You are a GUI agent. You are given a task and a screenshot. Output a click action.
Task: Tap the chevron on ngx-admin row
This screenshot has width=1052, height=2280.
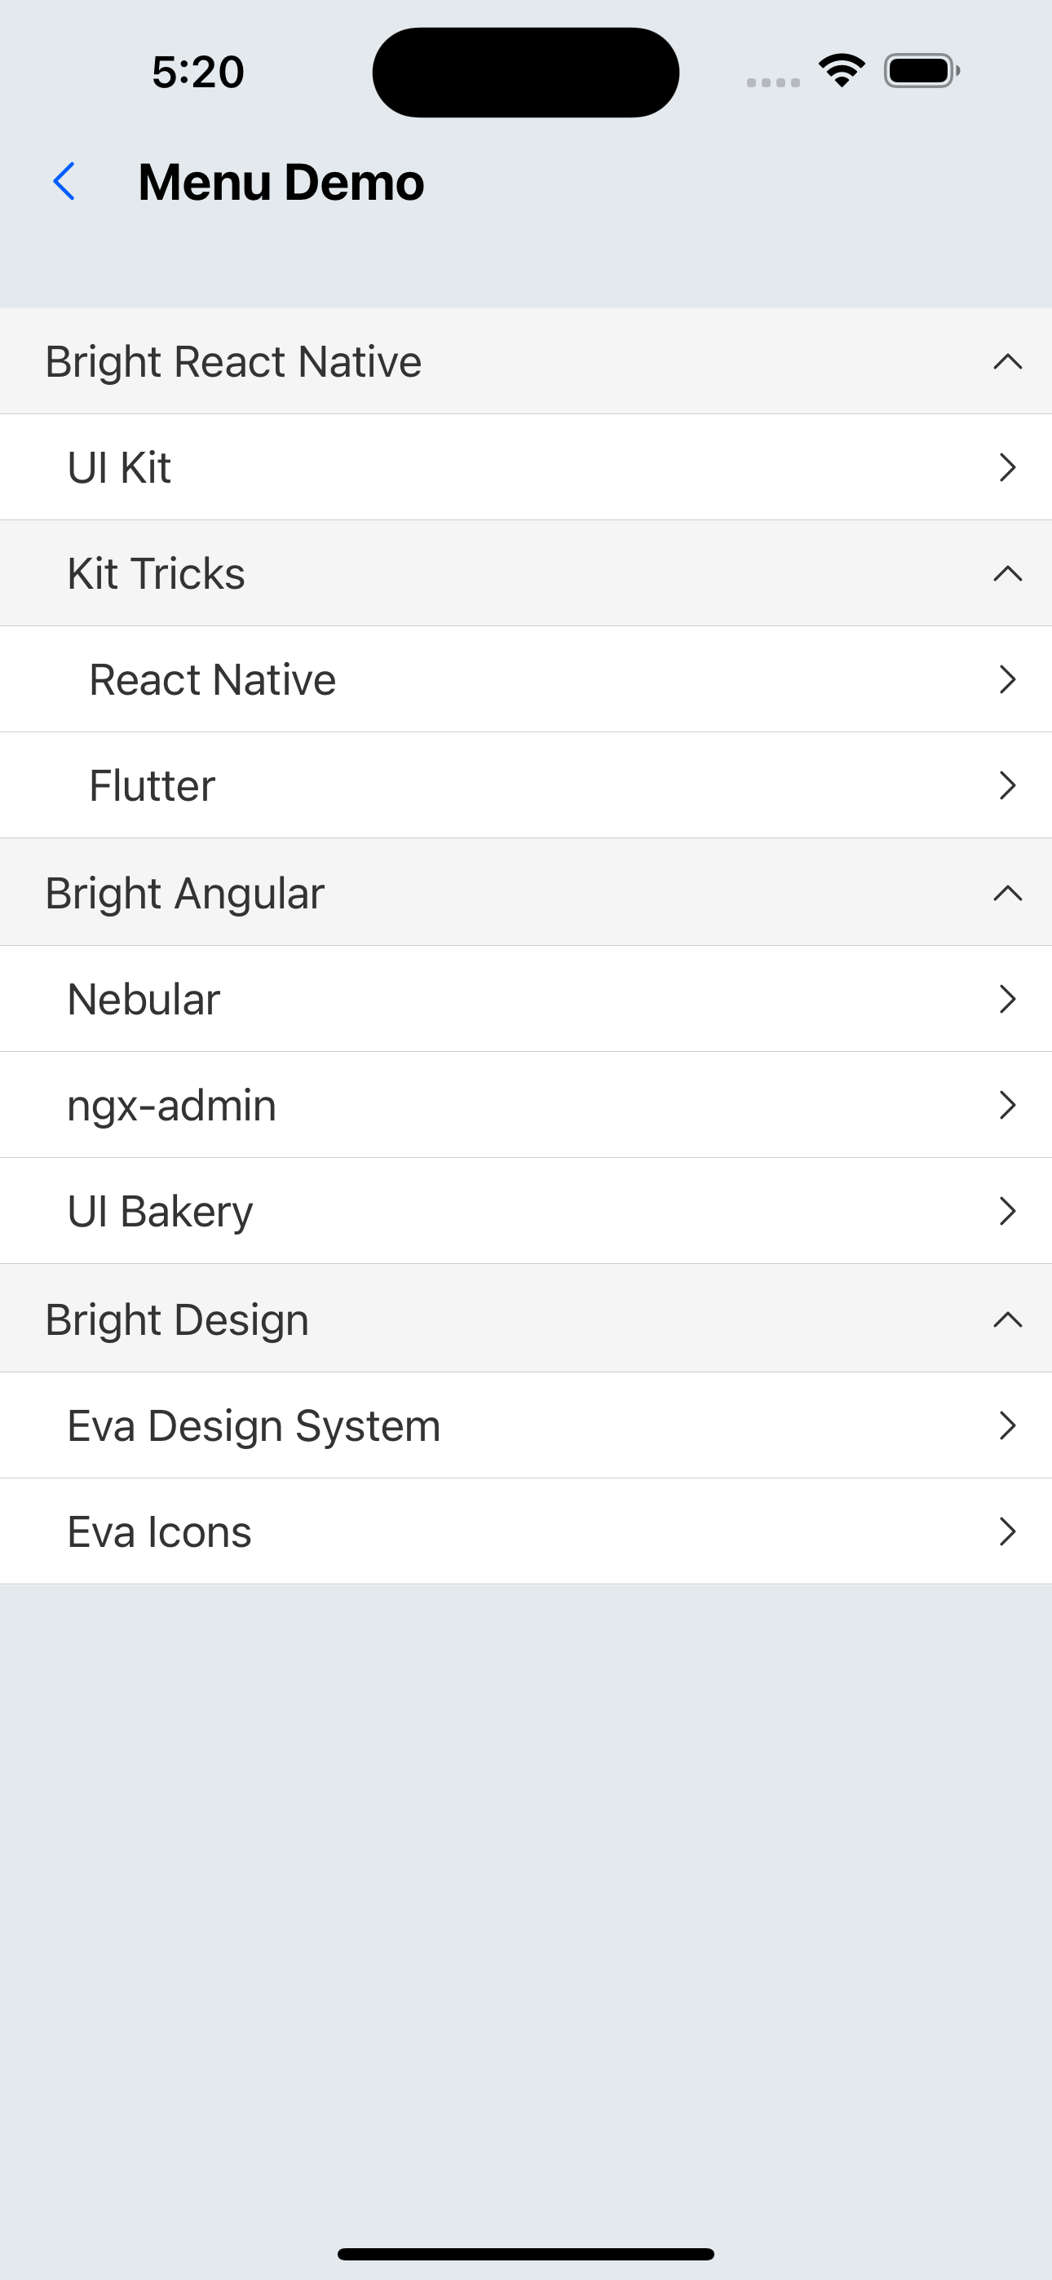tap(1007, 1105)
